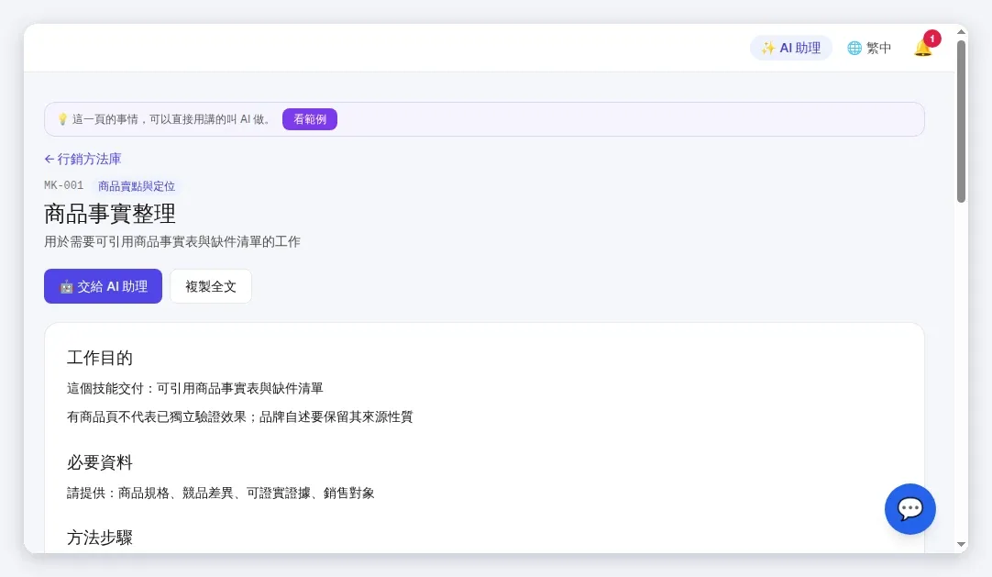Open the floating chat bubble button
992x577 pixels.
[909, 509]
